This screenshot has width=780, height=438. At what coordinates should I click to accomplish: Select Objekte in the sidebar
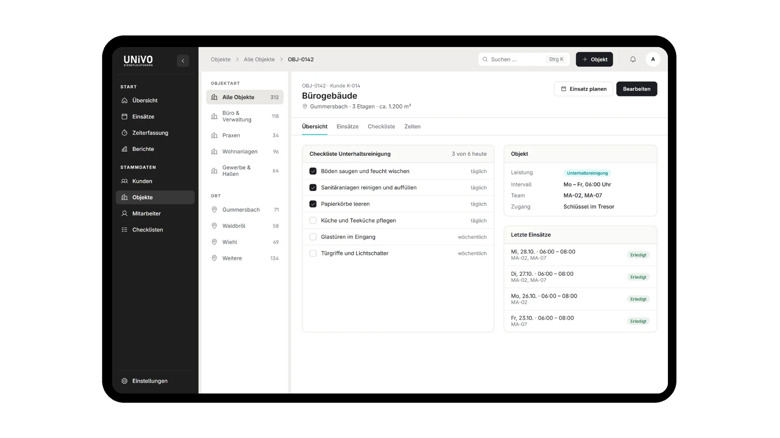tap(155, 198)
